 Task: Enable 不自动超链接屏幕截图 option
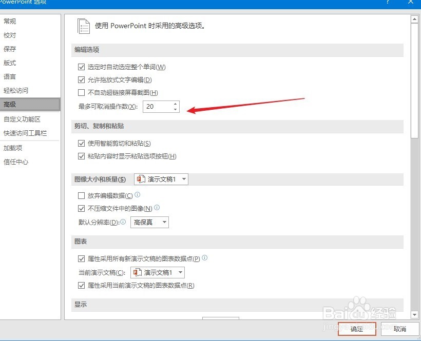pos(81,92)
